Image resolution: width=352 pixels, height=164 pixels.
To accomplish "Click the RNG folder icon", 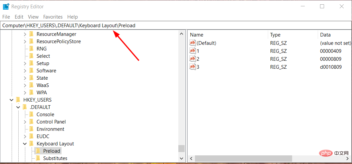I will (32, 48).
